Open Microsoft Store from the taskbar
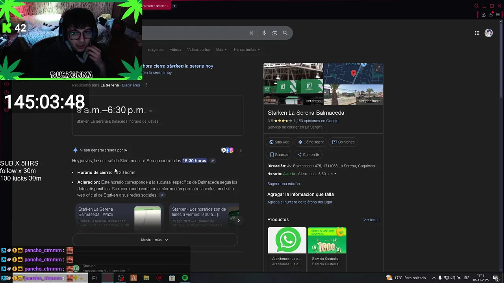The height and width of the screenshot is (283, 504). (172, 278)
